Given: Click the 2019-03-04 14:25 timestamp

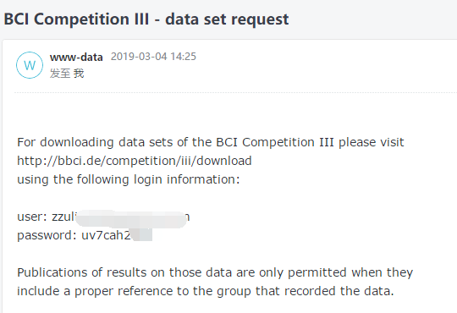Looking at the screenshot, I should tap(153, 56).
